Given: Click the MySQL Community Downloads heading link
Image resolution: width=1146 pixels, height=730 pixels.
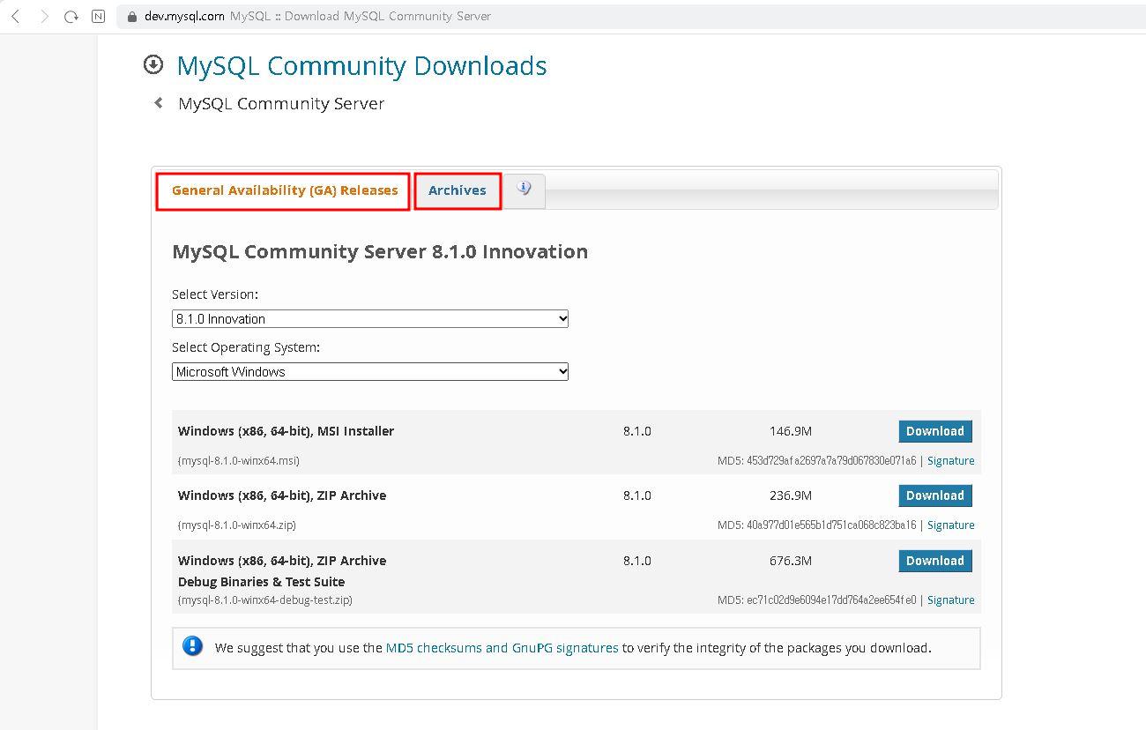Looking at the screenshot, I should pyautogui.click(x=361, y=66).
